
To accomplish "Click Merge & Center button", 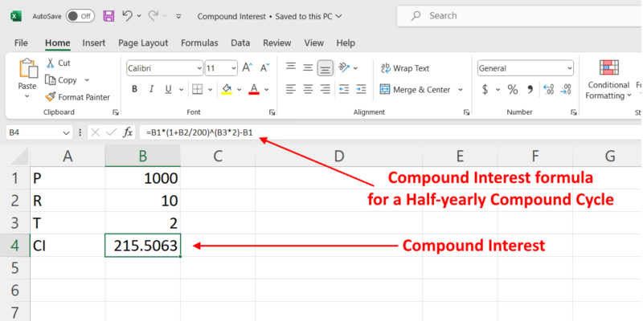I will pyautogui.click(x=415, y=89).
